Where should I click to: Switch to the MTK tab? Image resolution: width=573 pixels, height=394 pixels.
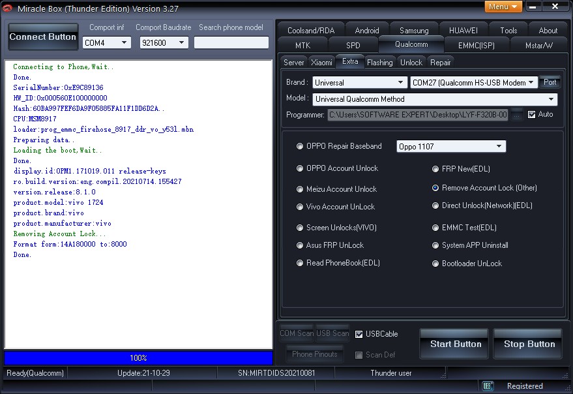(302, 46)
